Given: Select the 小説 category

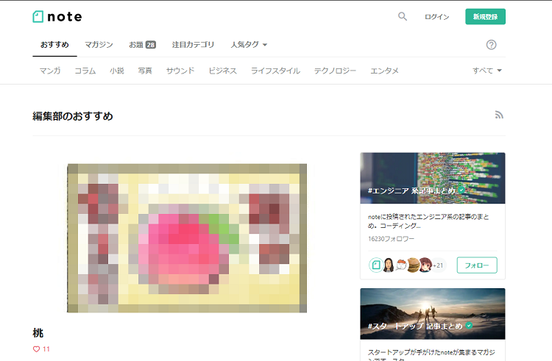Looking at the screenshot, I should point(117,71).
